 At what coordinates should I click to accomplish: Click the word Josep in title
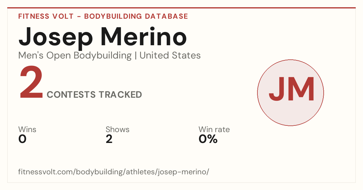coord(56,37)
